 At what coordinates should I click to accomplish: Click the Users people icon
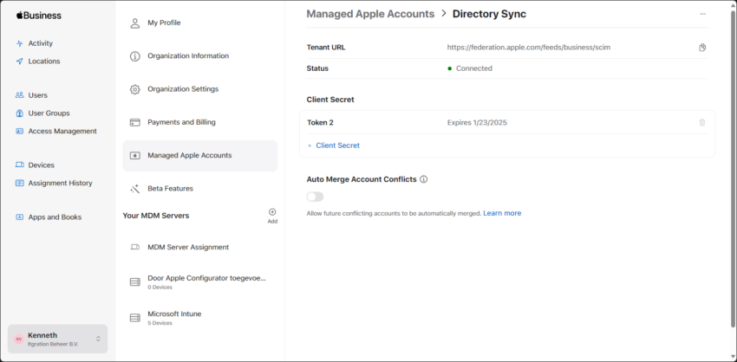point(19,95)
